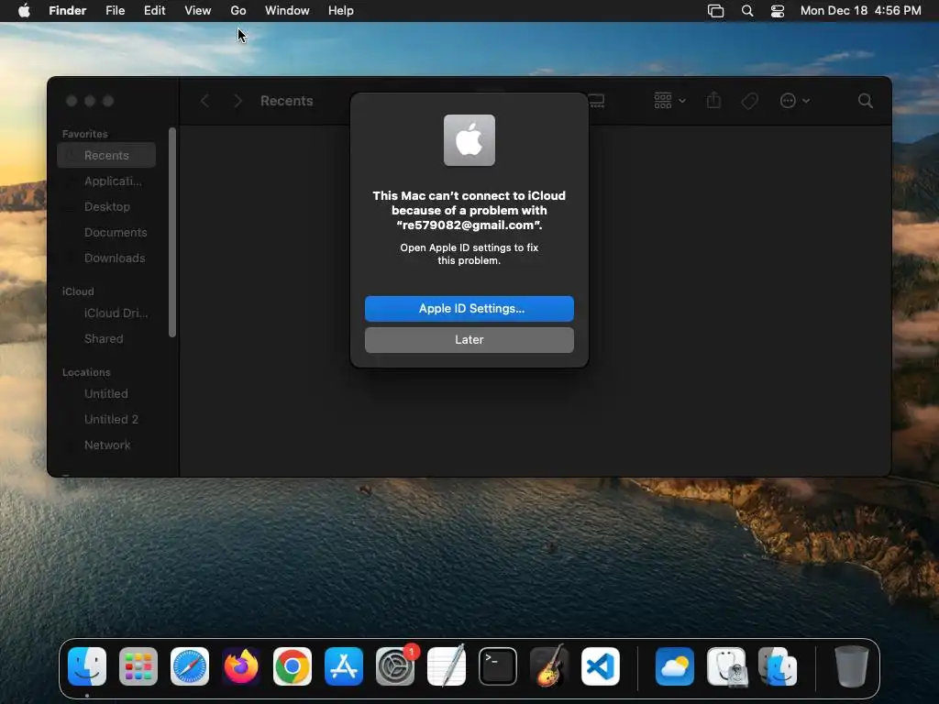Image resolution: width=939 pixels, height=704 pixels.
Task: Click the Favorites sidebar heading
Action: 85,134
